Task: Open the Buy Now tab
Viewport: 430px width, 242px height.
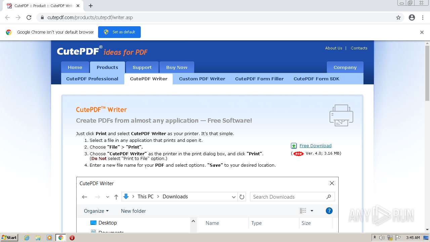Action: [x=177, y=67]
